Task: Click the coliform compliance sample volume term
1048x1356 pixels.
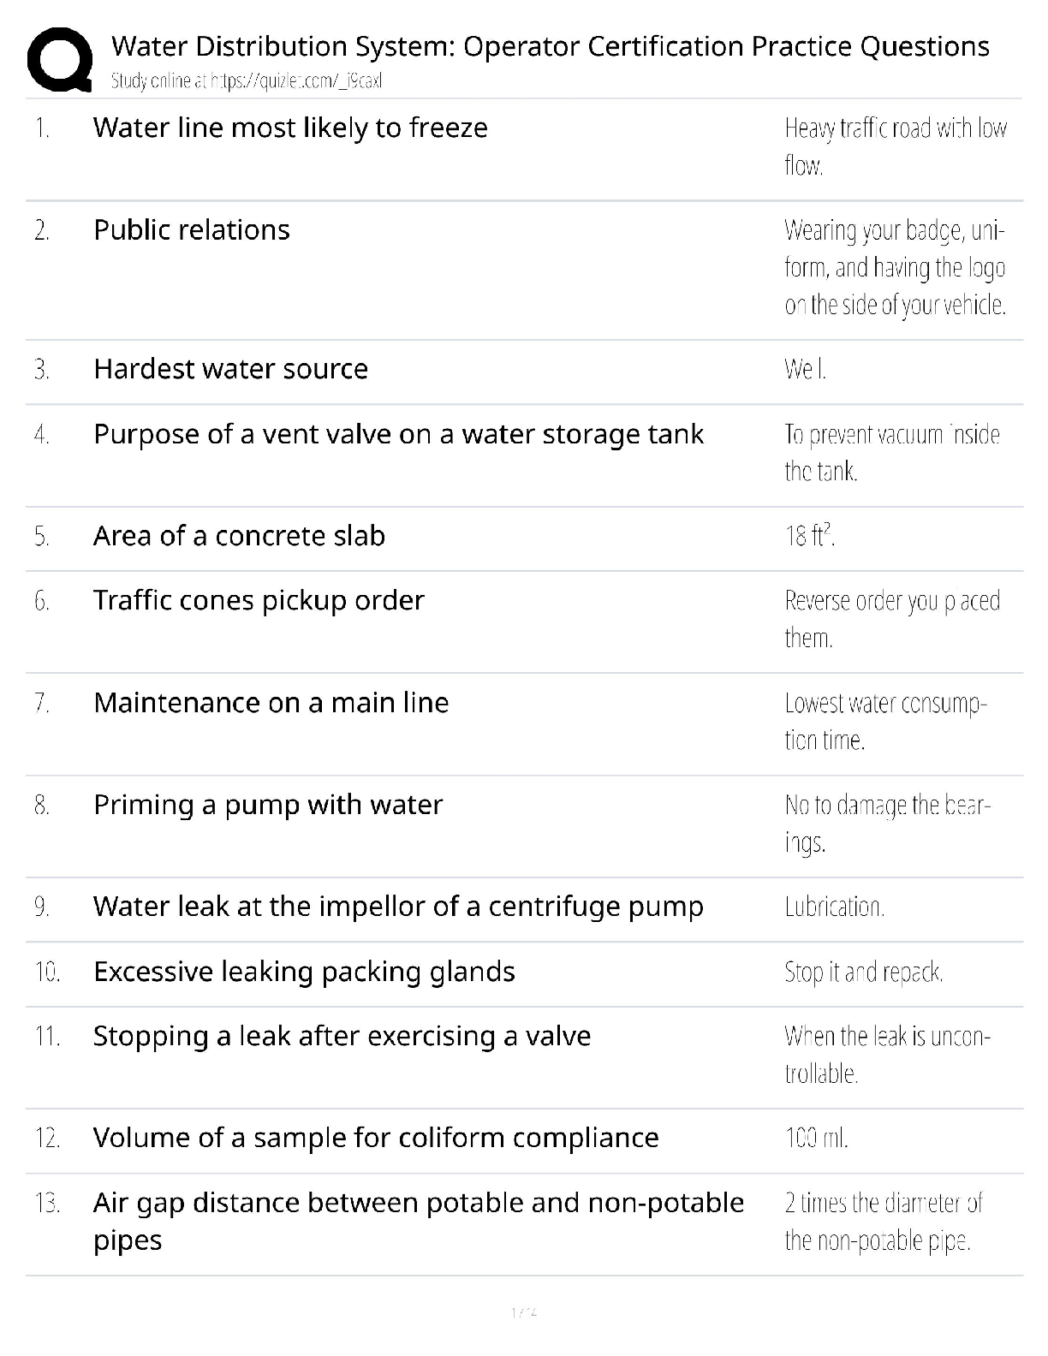Action: click(376, 1138)
